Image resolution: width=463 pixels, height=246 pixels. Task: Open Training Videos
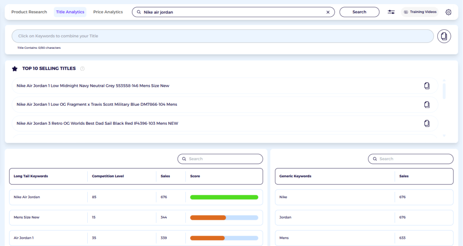[x=420, y=12]
